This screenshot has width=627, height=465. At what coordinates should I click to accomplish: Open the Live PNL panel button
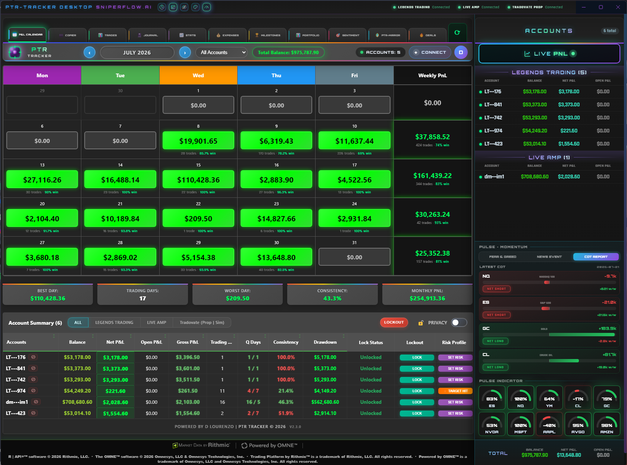pos(549,54)
